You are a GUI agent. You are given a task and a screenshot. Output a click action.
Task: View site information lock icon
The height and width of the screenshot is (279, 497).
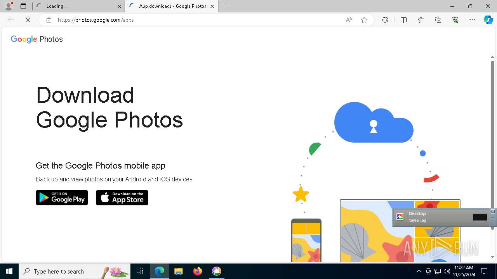tap(49, 20)
